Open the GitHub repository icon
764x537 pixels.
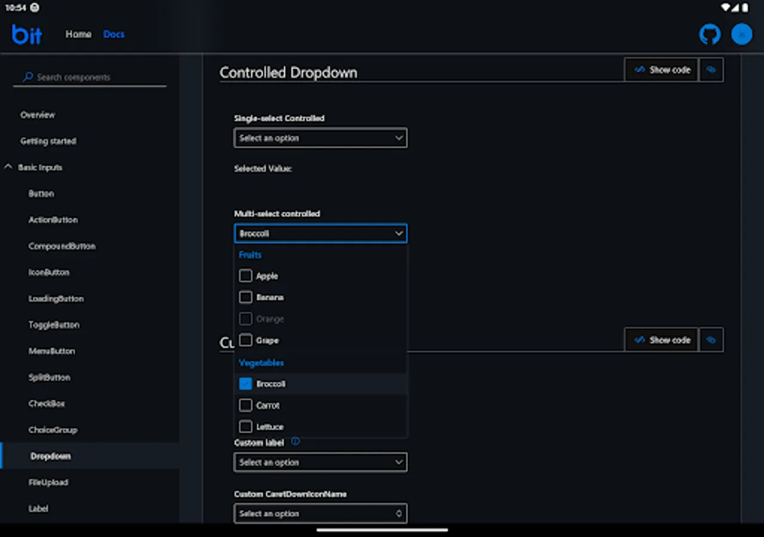point(710,34)
